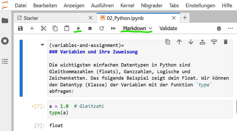The image size is (237, 131).
Task: Interrupt the kernel with the stop icon
Action: coord(90,28)
